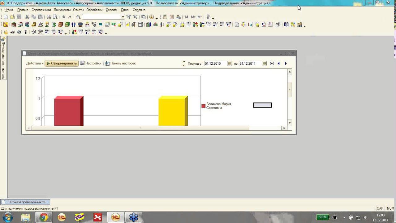Viewport: 396px width, 223px height.
Task: Open the Calendar toolbar icon
Action: coord(172,17)
